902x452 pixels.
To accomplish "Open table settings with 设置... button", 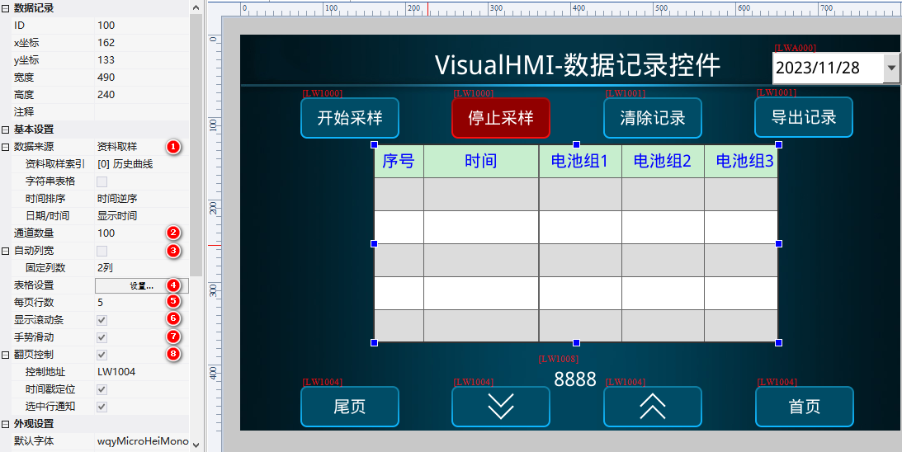I will pos(141,285).
